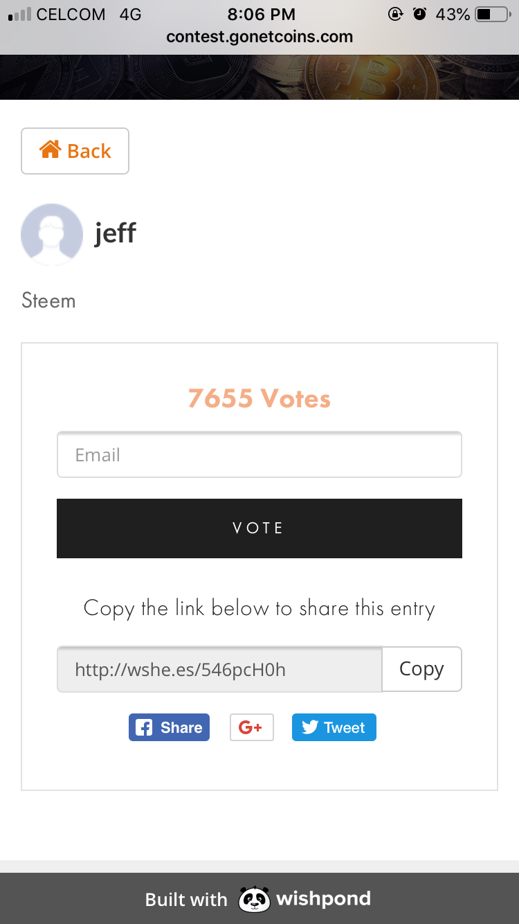
Task: Tap the rotation lock status icon
Action: (395, 14)
